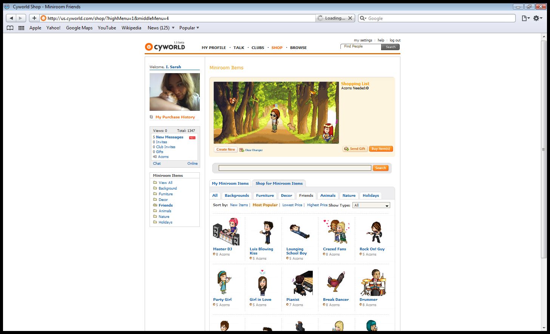Open MY PROFILE menu

click(214, 48)
